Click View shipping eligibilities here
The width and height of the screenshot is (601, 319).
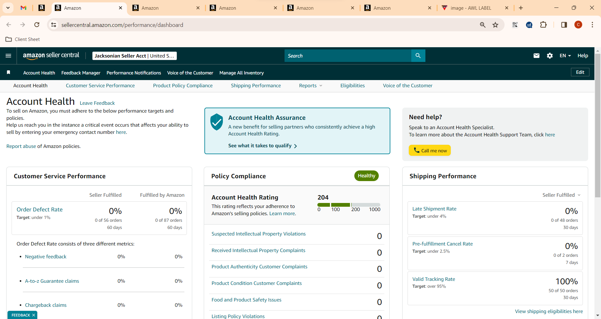(x=549, y=311)
